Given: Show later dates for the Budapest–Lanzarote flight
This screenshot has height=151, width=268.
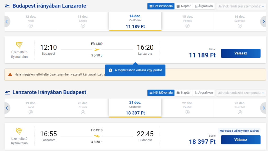Looking at the screenshot, I should click(263, 22).
